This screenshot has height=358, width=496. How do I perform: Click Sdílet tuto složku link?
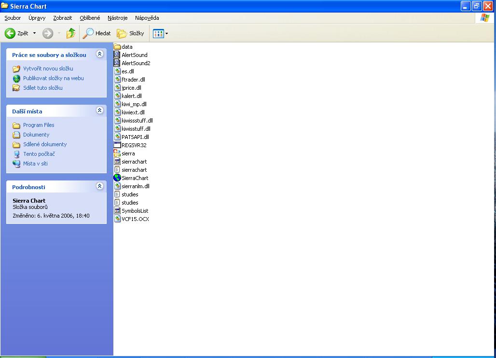pos(43,88)
